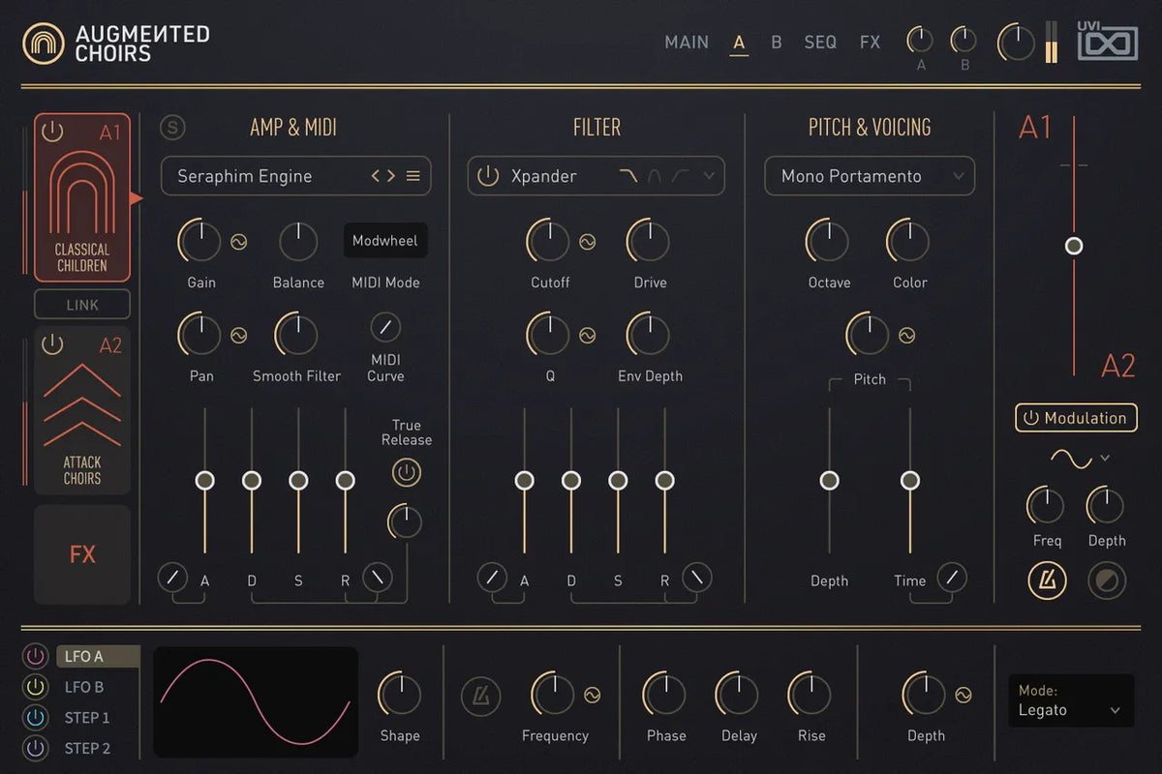Click the metronome sync icon under Freq knob
1162x774 pixels.
click(x=1047, y=580)
